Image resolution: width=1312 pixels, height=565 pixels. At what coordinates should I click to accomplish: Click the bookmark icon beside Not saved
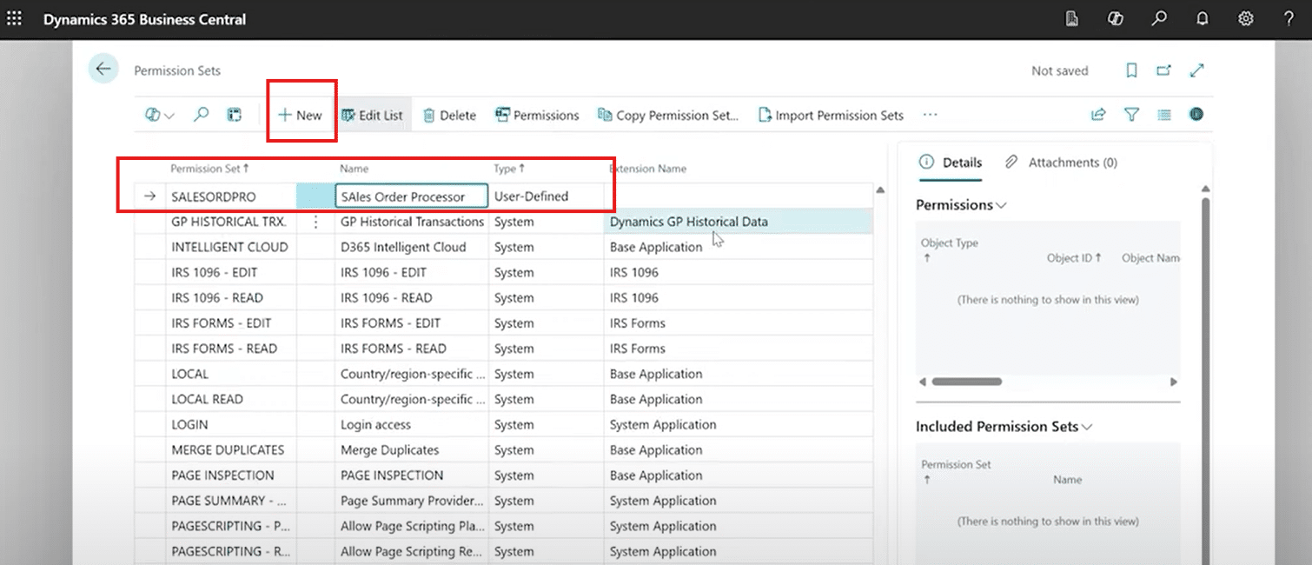click(1131, 70)
